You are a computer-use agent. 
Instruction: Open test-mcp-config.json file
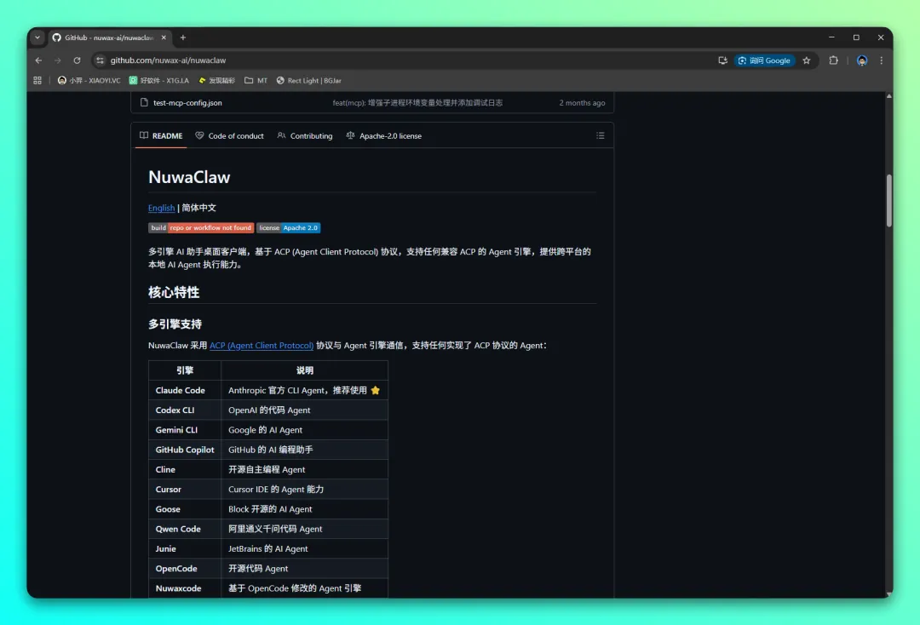click(187, 102)
